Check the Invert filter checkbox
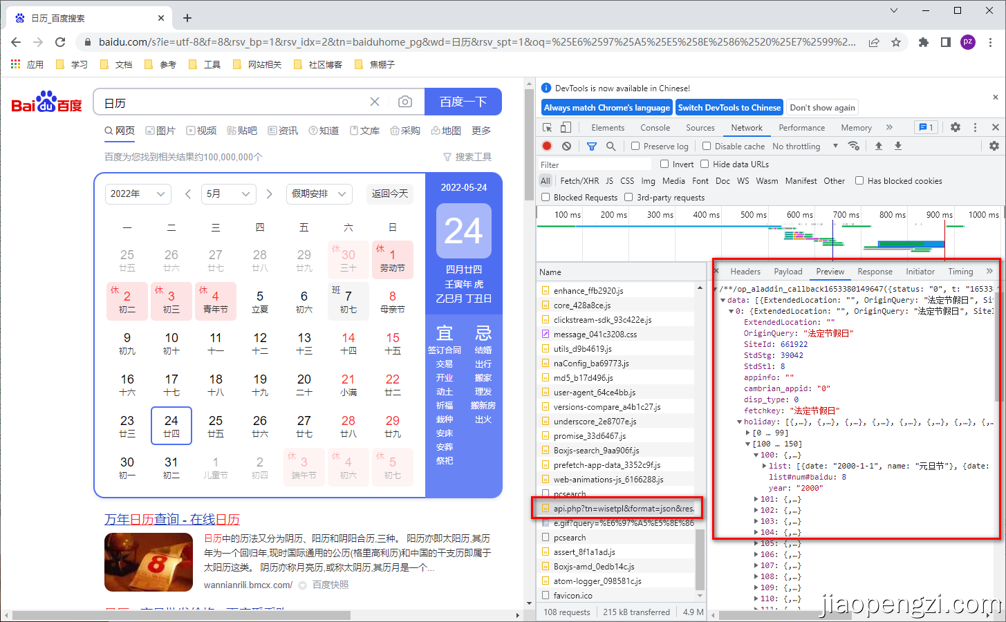The height and width of the screenshot is (622, 1006). pos(664,164)
